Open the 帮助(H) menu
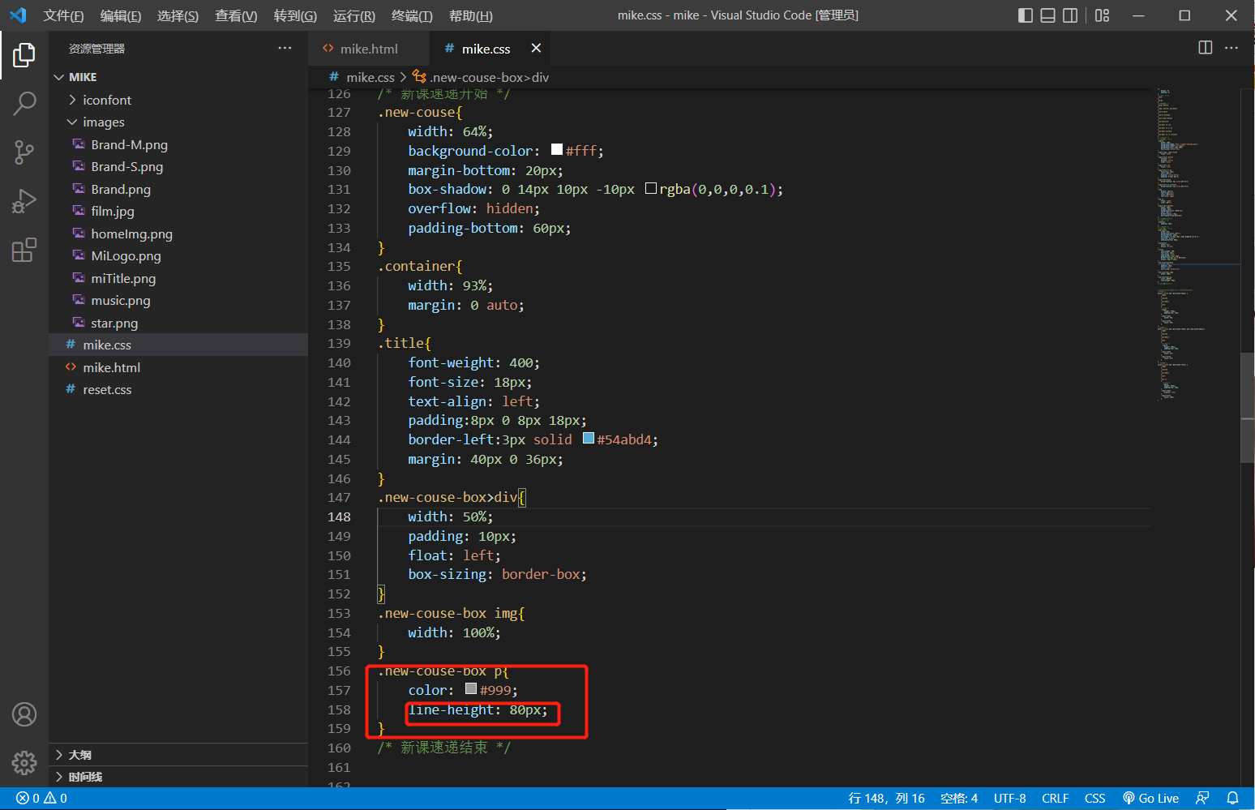Viewport: 1255px width, 810px height. click(470, 15)
